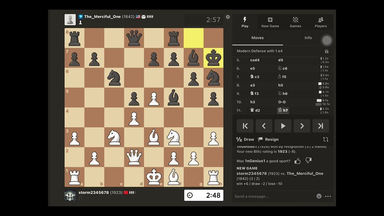Play through the moves automatically

(283, 126)
